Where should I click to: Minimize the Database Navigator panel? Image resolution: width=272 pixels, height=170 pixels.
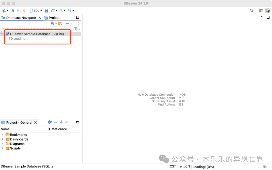tap(72, 17)
